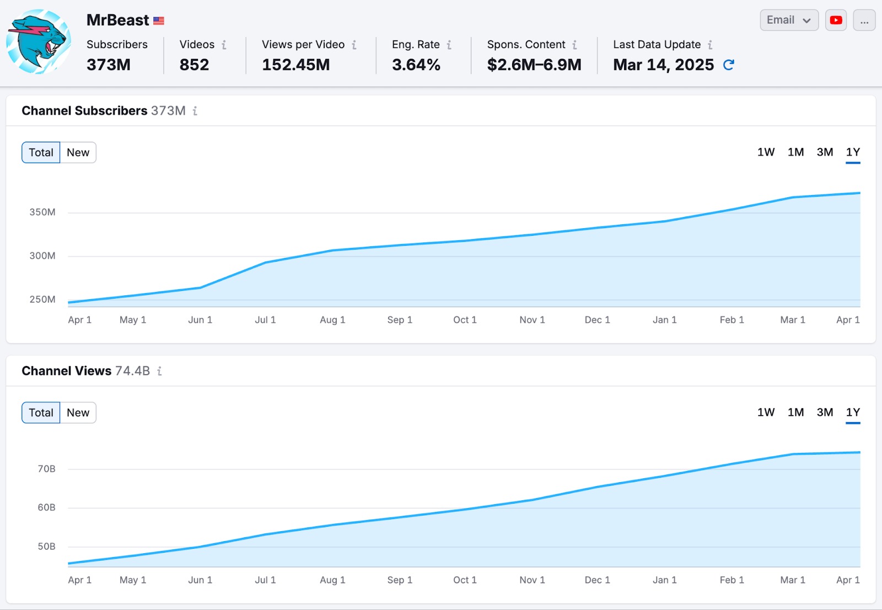Open the Channel Views info icon
Screen dimensions: 882x610
click(159, 371)
